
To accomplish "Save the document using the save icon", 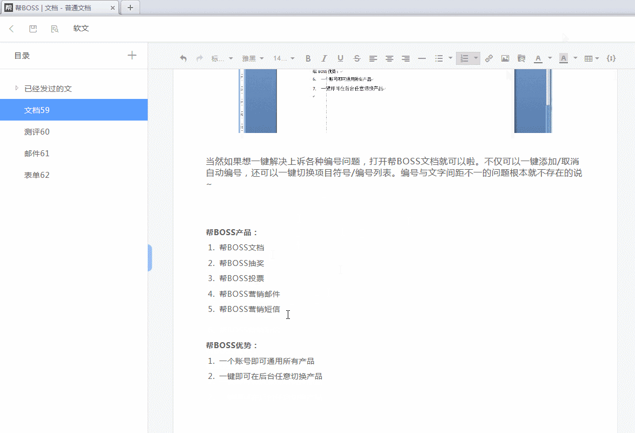I will tap(32, 28).
